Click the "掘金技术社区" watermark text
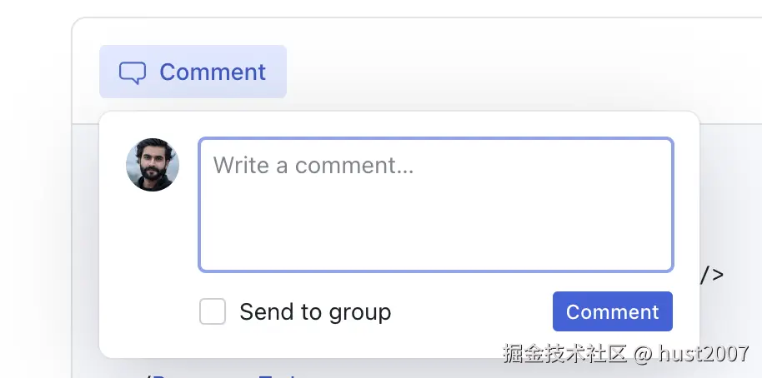 tap(564, 354)
